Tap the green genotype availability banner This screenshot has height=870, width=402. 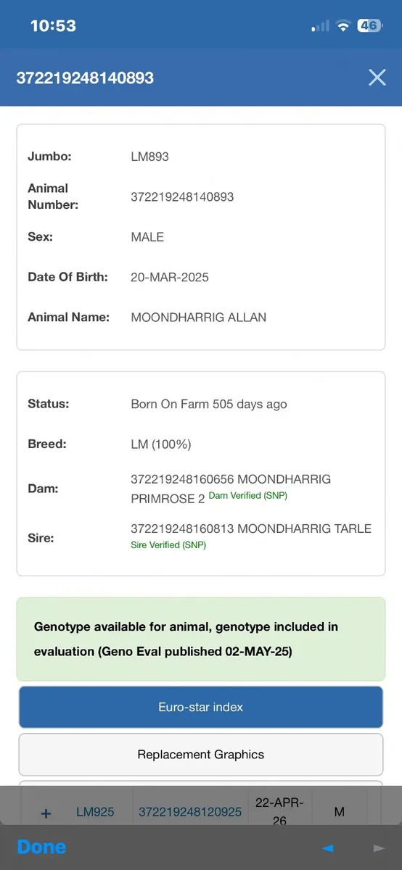click(x=201, y=639)
